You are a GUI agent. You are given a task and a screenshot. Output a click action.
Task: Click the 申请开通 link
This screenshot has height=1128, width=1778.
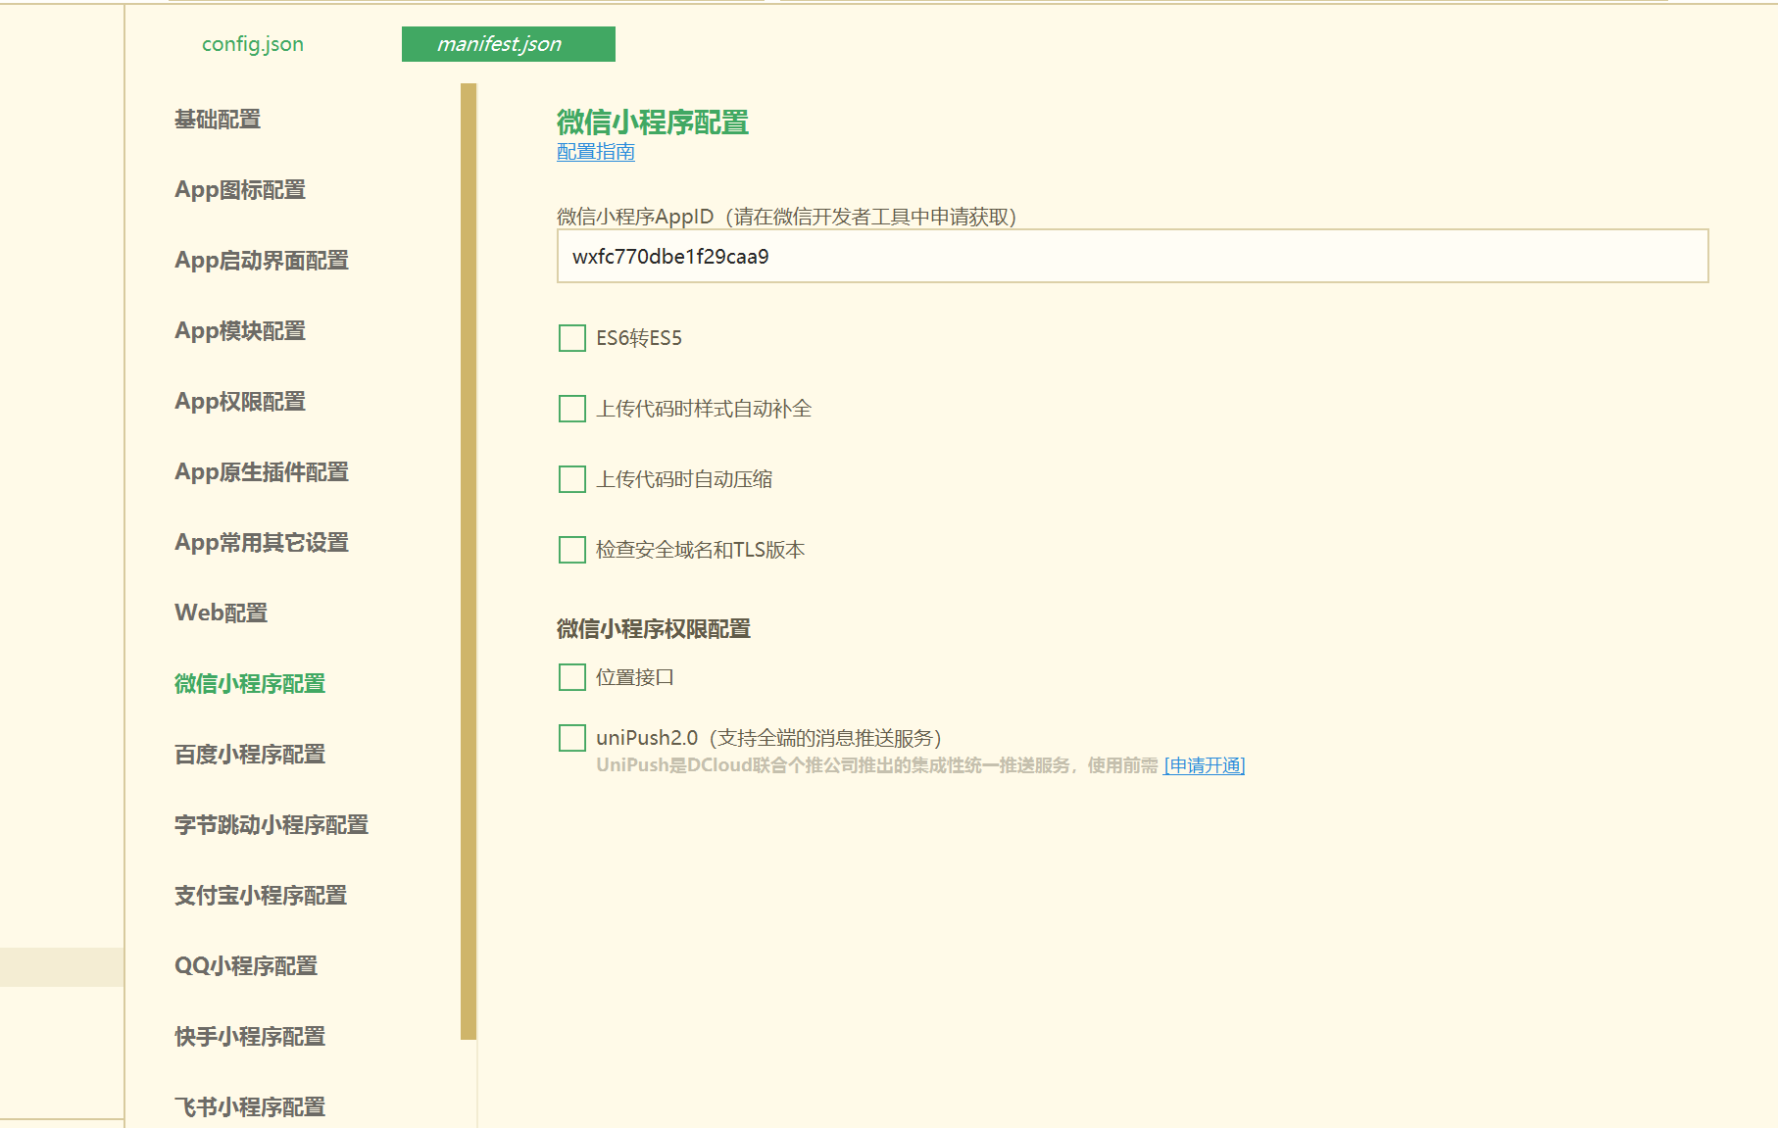click(x=1204, y=765)
